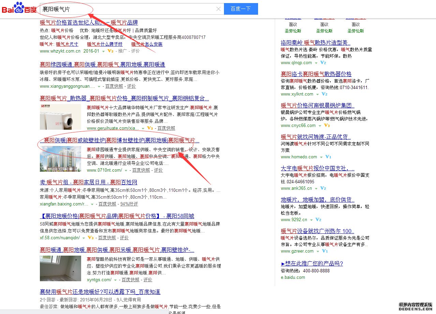
Task: Open the 94%好评 rating link
Action: coord(129,204)
